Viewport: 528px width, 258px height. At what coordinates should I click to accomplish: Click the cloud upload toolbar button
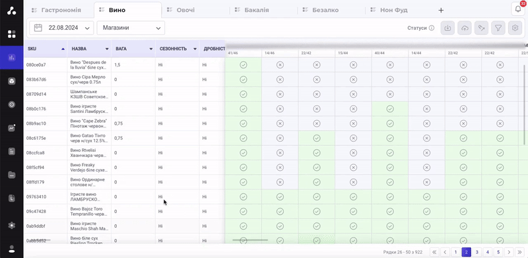click(x=465, y=28)
